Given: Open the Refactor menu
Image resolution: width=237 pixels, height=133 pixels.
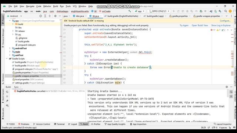Looking at the screenshot, I should 47,6.
